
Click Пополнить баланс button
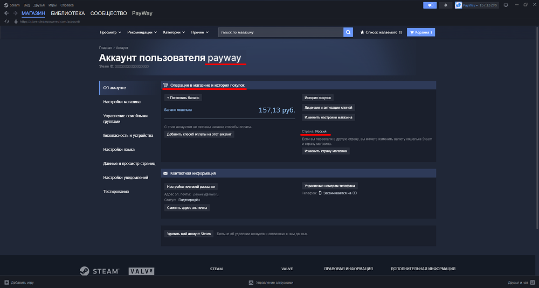click(183, 98)
